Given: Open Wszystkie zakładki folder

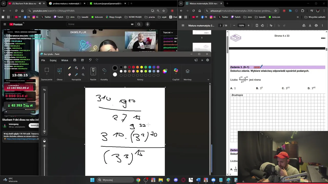Looking at the screenshot, I should tap(315, 17).
